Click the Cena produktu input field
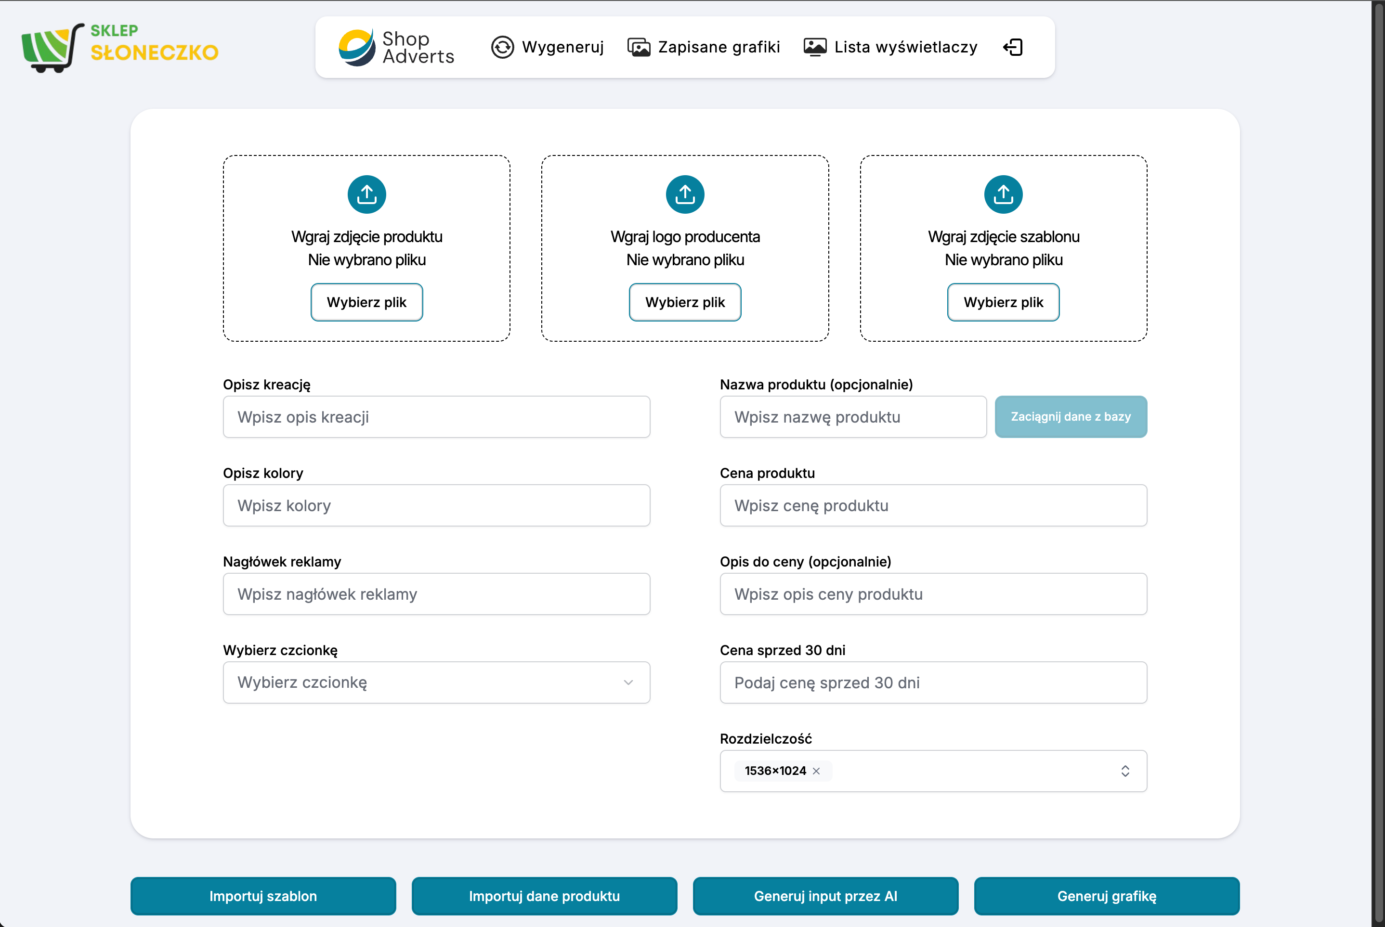The width and height of the screenshot is (1385, 927). pos(933,505)
